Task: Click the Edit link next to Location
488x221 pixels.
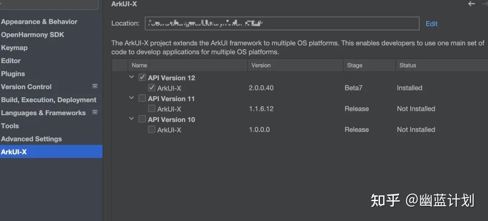Action: (432, 23)
